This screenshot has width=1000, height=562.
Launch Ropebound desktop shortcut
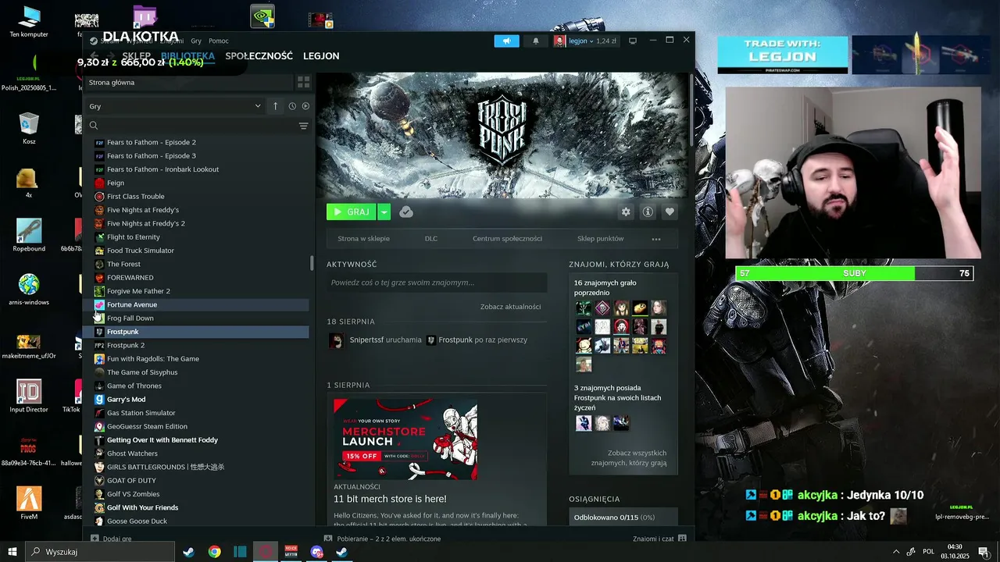29,236
